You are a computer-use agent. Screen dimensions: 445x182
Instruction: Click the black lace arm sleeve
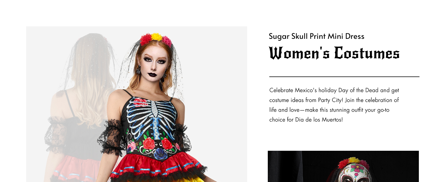pos(111,137)
